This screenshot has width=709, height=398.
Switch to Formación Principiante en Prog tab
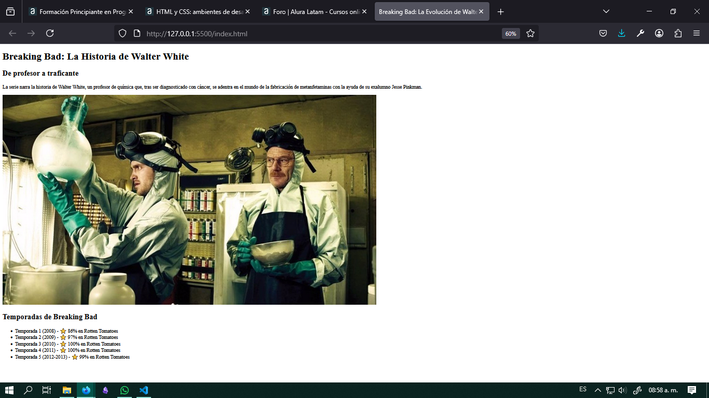coord(81,11)
